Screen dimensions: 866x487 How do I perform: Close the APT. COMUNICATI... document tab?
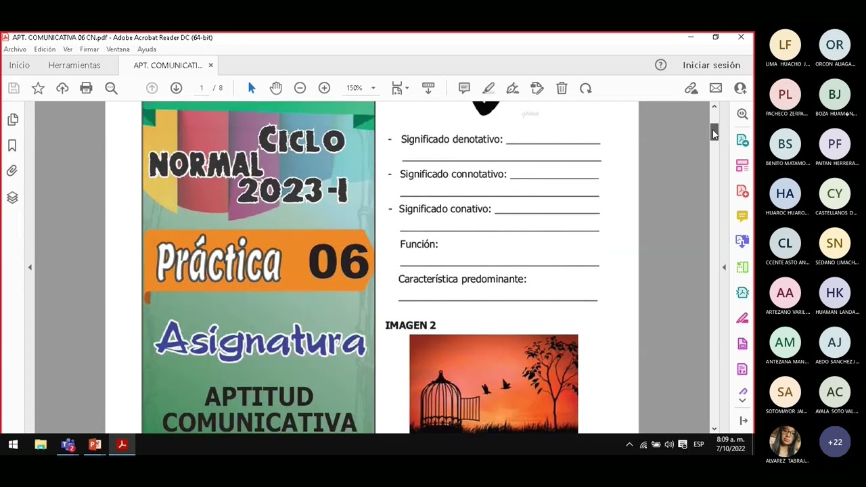(210, 65)
